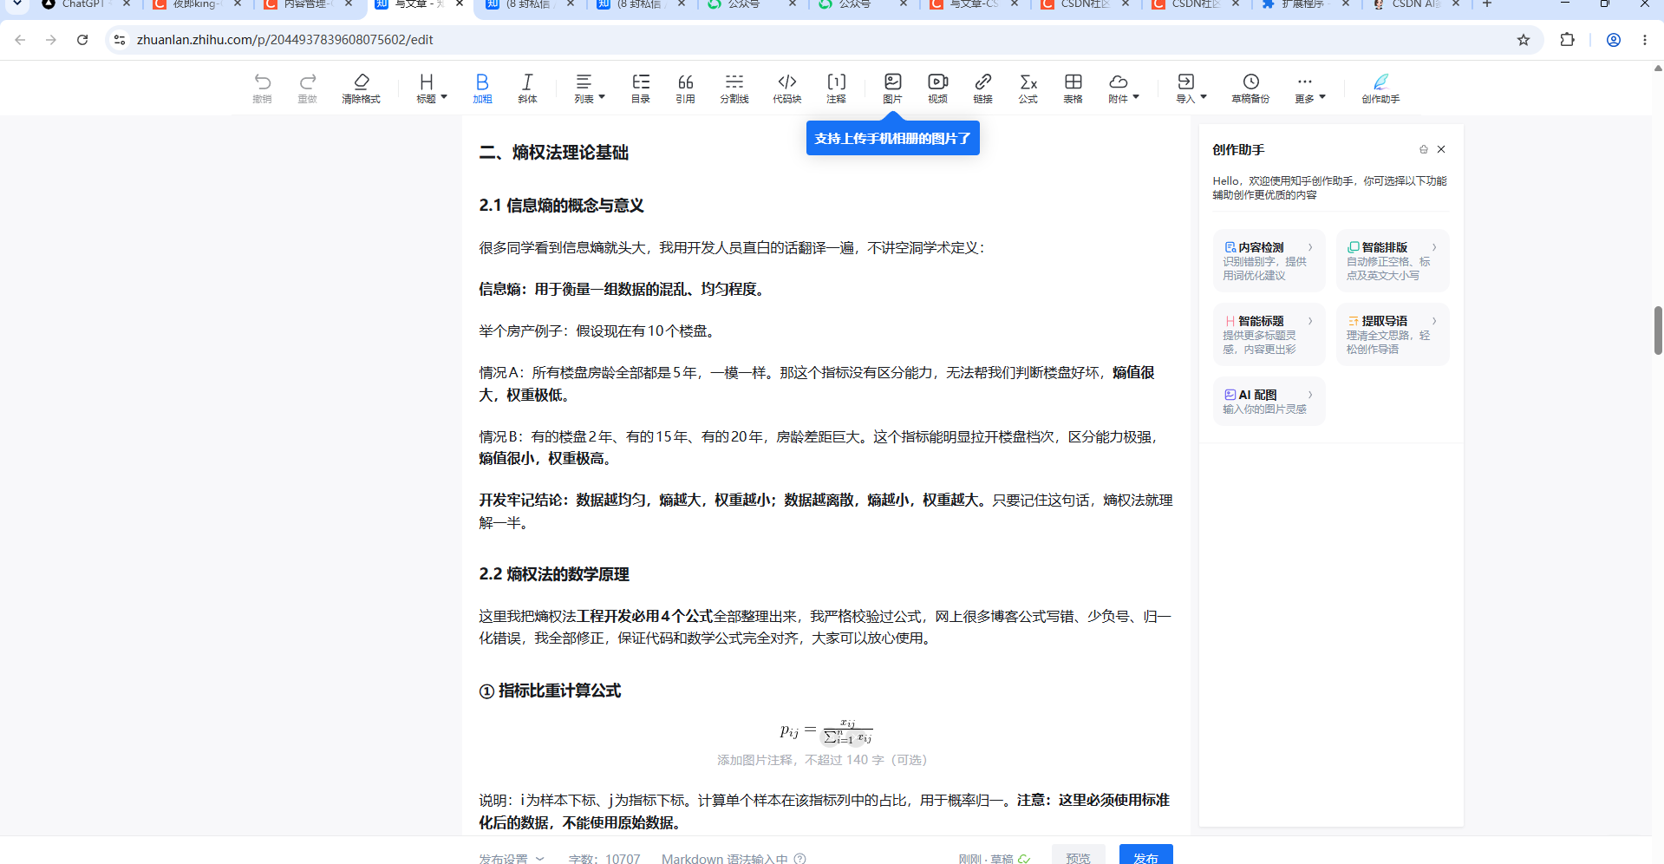1664x864 pixels.
Task: Click the page vertical scrollbar thumb
Action: click(x=1658, y=331)
